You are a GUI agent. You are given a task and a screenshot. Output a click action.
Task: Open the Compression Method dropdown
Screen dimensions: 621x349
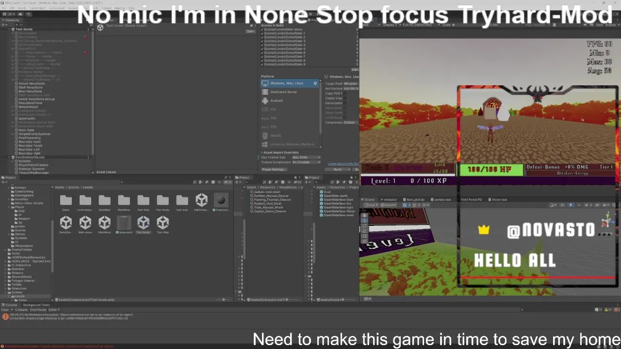click(x=350, y=123)
